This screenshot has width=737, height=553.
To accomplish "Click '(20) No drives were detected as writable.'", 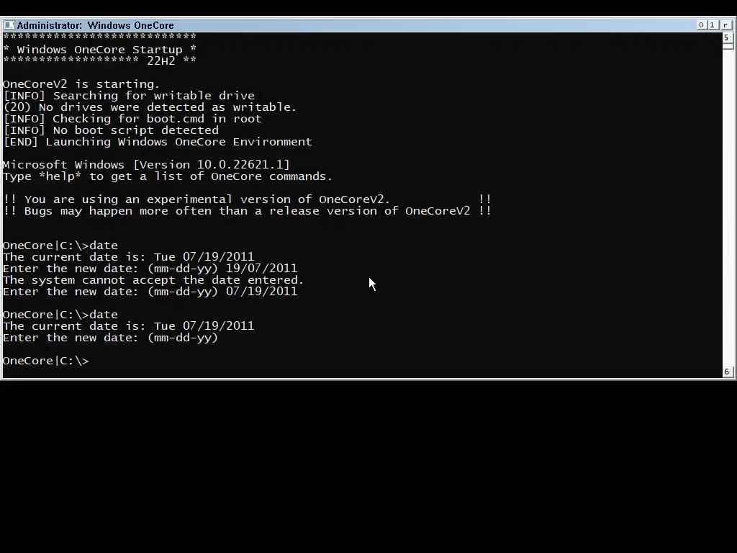I will coord(150,107).
